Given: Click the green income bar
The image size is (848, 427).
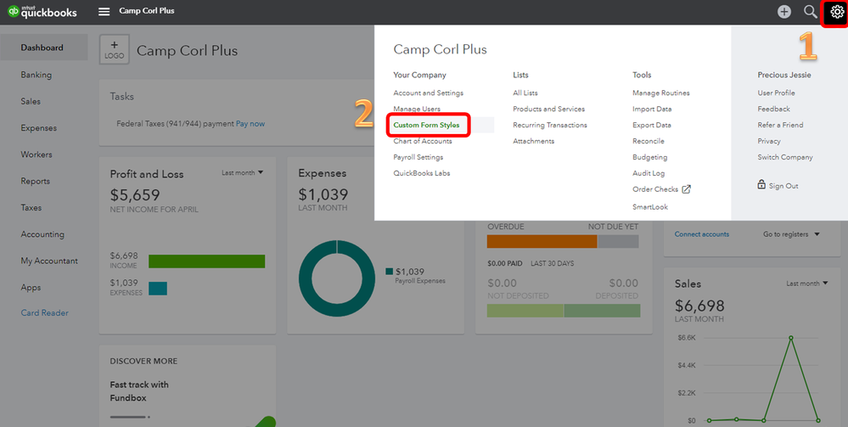Looking at the screenshot, I should 206,261.
